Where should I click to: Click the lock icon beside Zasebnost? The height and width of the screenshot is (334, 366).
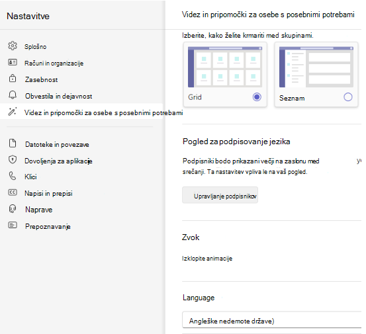(x=13, y=79)
